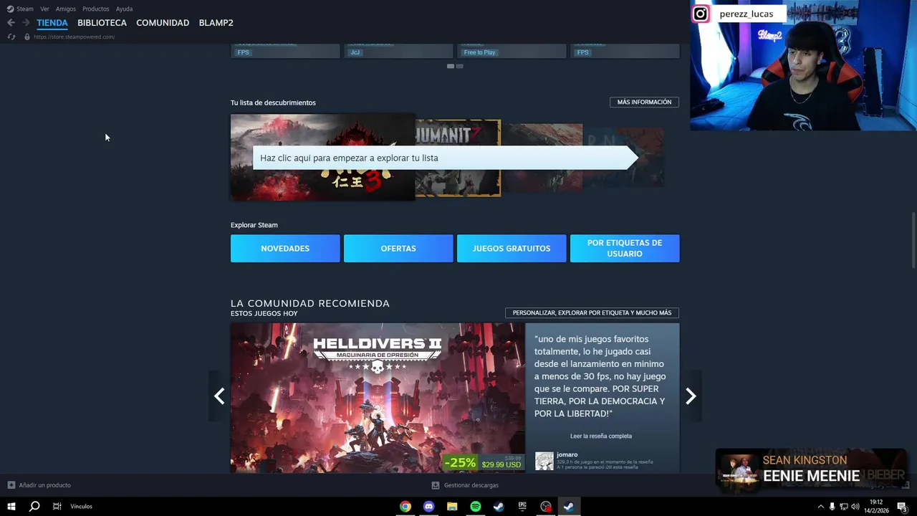Select the first carousel page dot
Image resolution: width=917 pixels, height=516 pixels.
pyautogui.click(x=451, y=66)
